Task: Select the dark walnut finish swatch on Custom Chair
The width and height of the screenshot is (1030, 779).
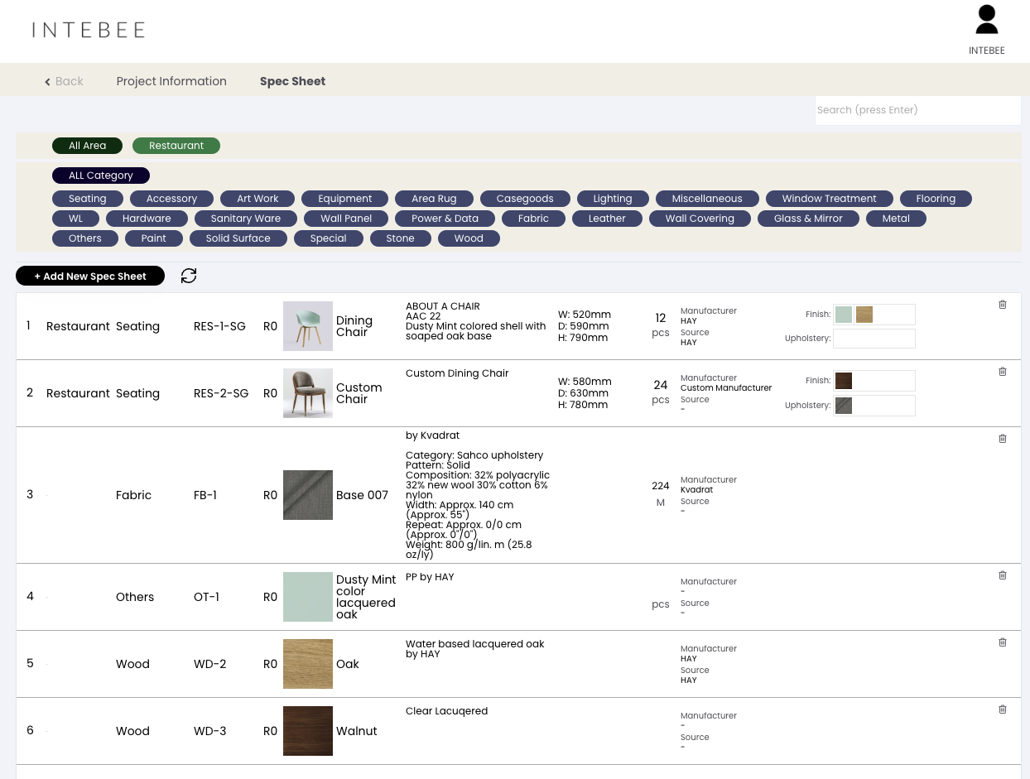Action: tap(844, 381)
